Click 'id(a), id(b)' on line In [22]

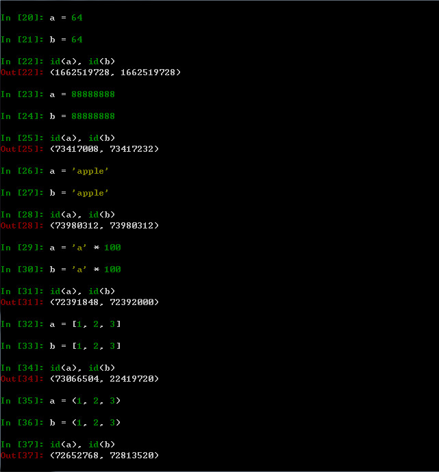pos(82,62)
